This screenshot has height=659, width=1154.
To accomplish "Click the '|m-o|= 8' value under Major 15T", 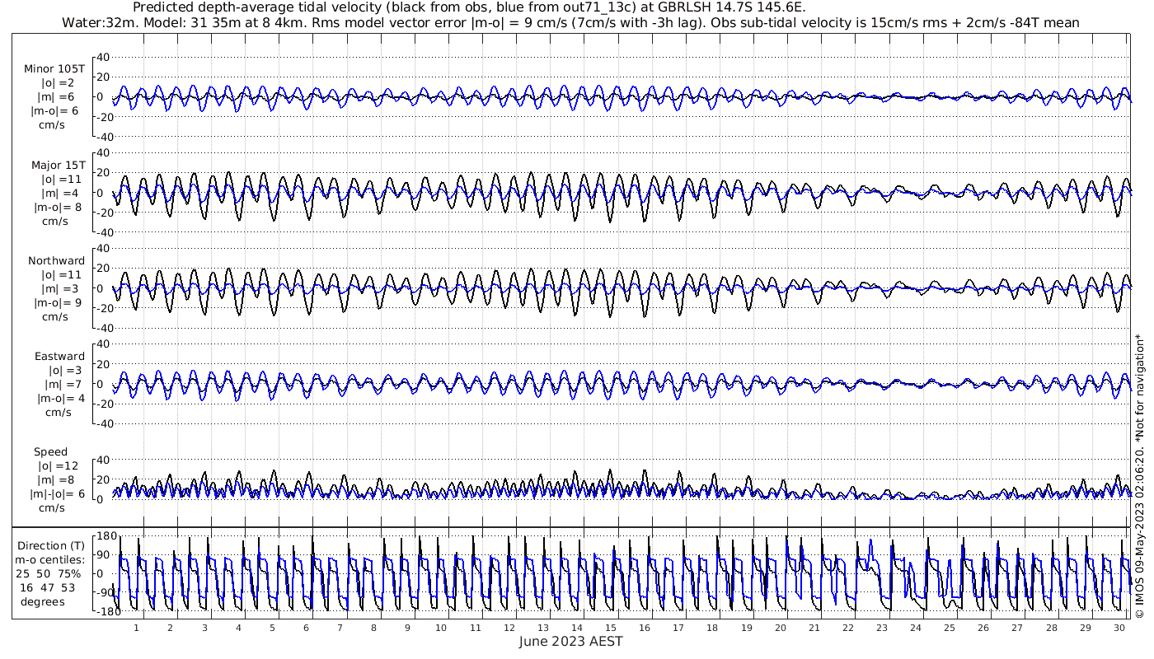I will 57,207.
